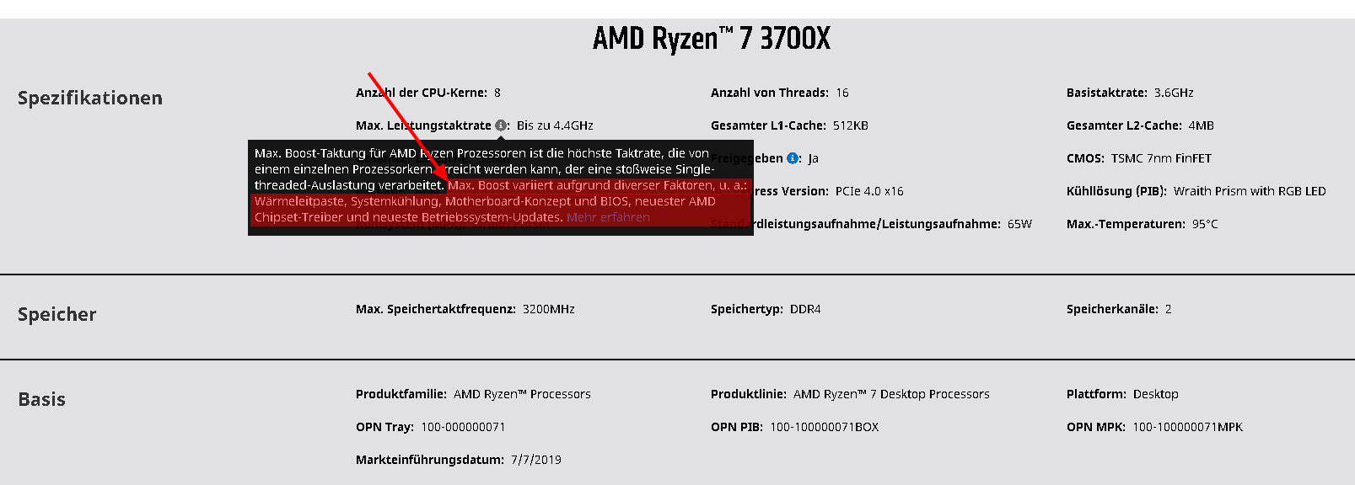Image resolution: width=1355 pixels, height=485 pixels.
Task: Click the highlighted Max. Boost disclaimer text
Action: click(500, 202)
